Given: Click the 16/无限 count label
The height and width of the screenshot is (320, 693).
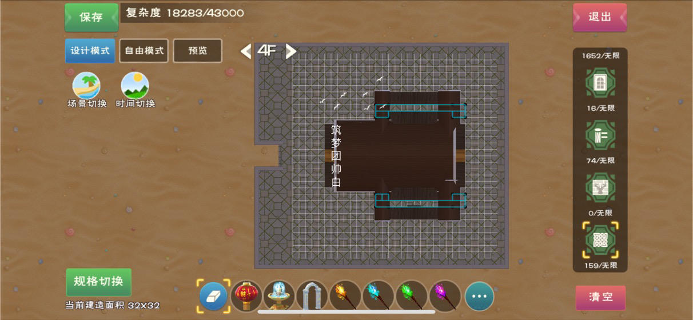Looking at the screenshot, I should coord(601,108).
